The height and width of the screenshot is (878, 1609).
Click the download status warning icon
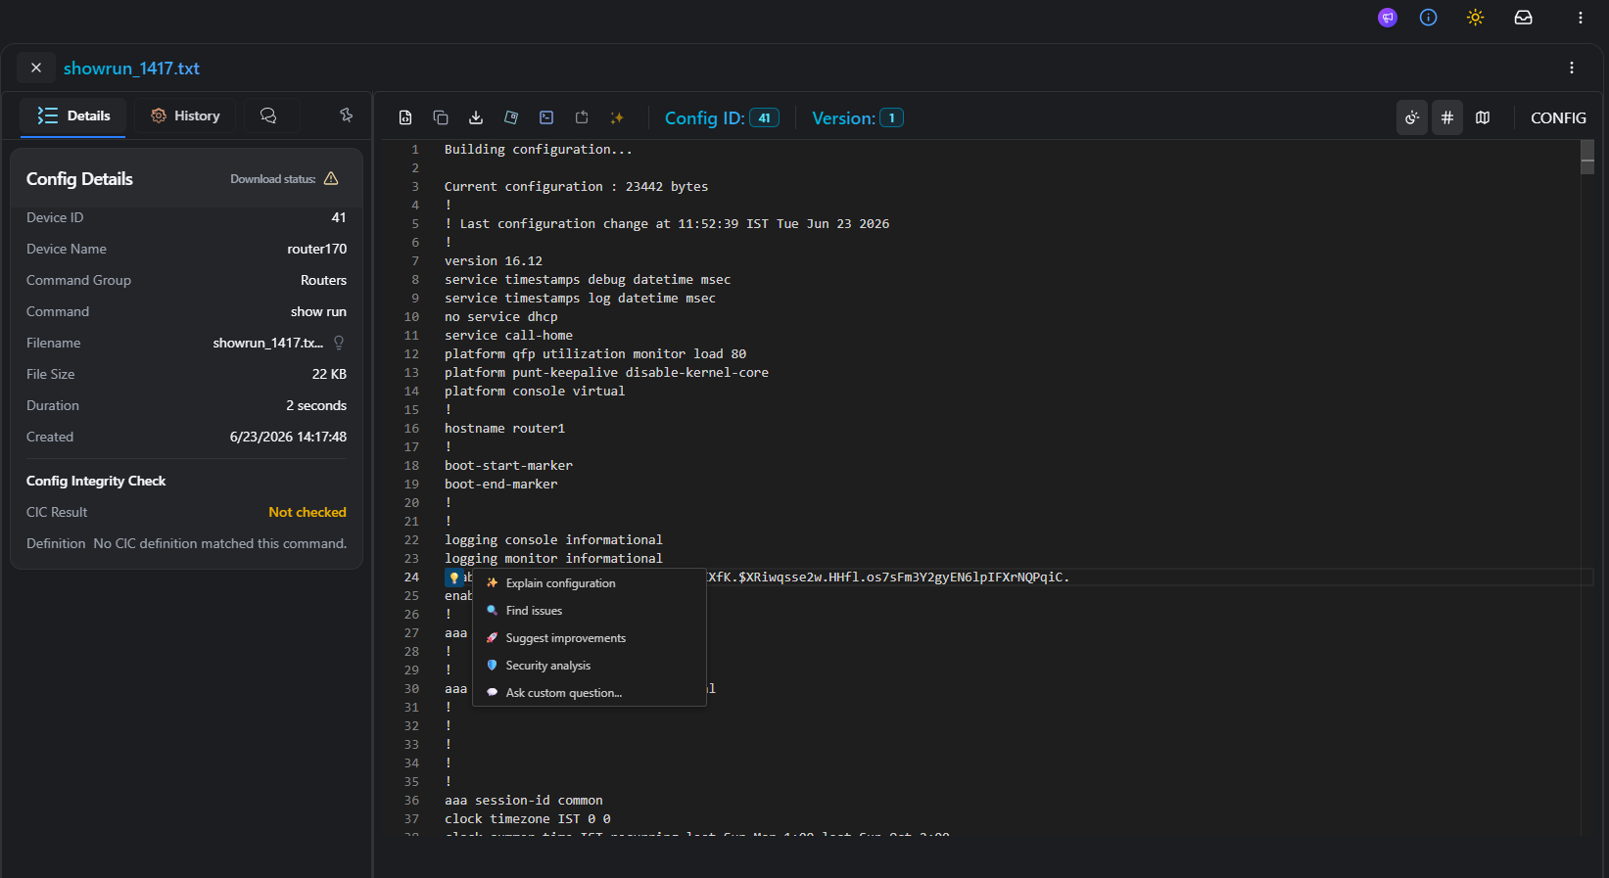(x=331, y=178)
